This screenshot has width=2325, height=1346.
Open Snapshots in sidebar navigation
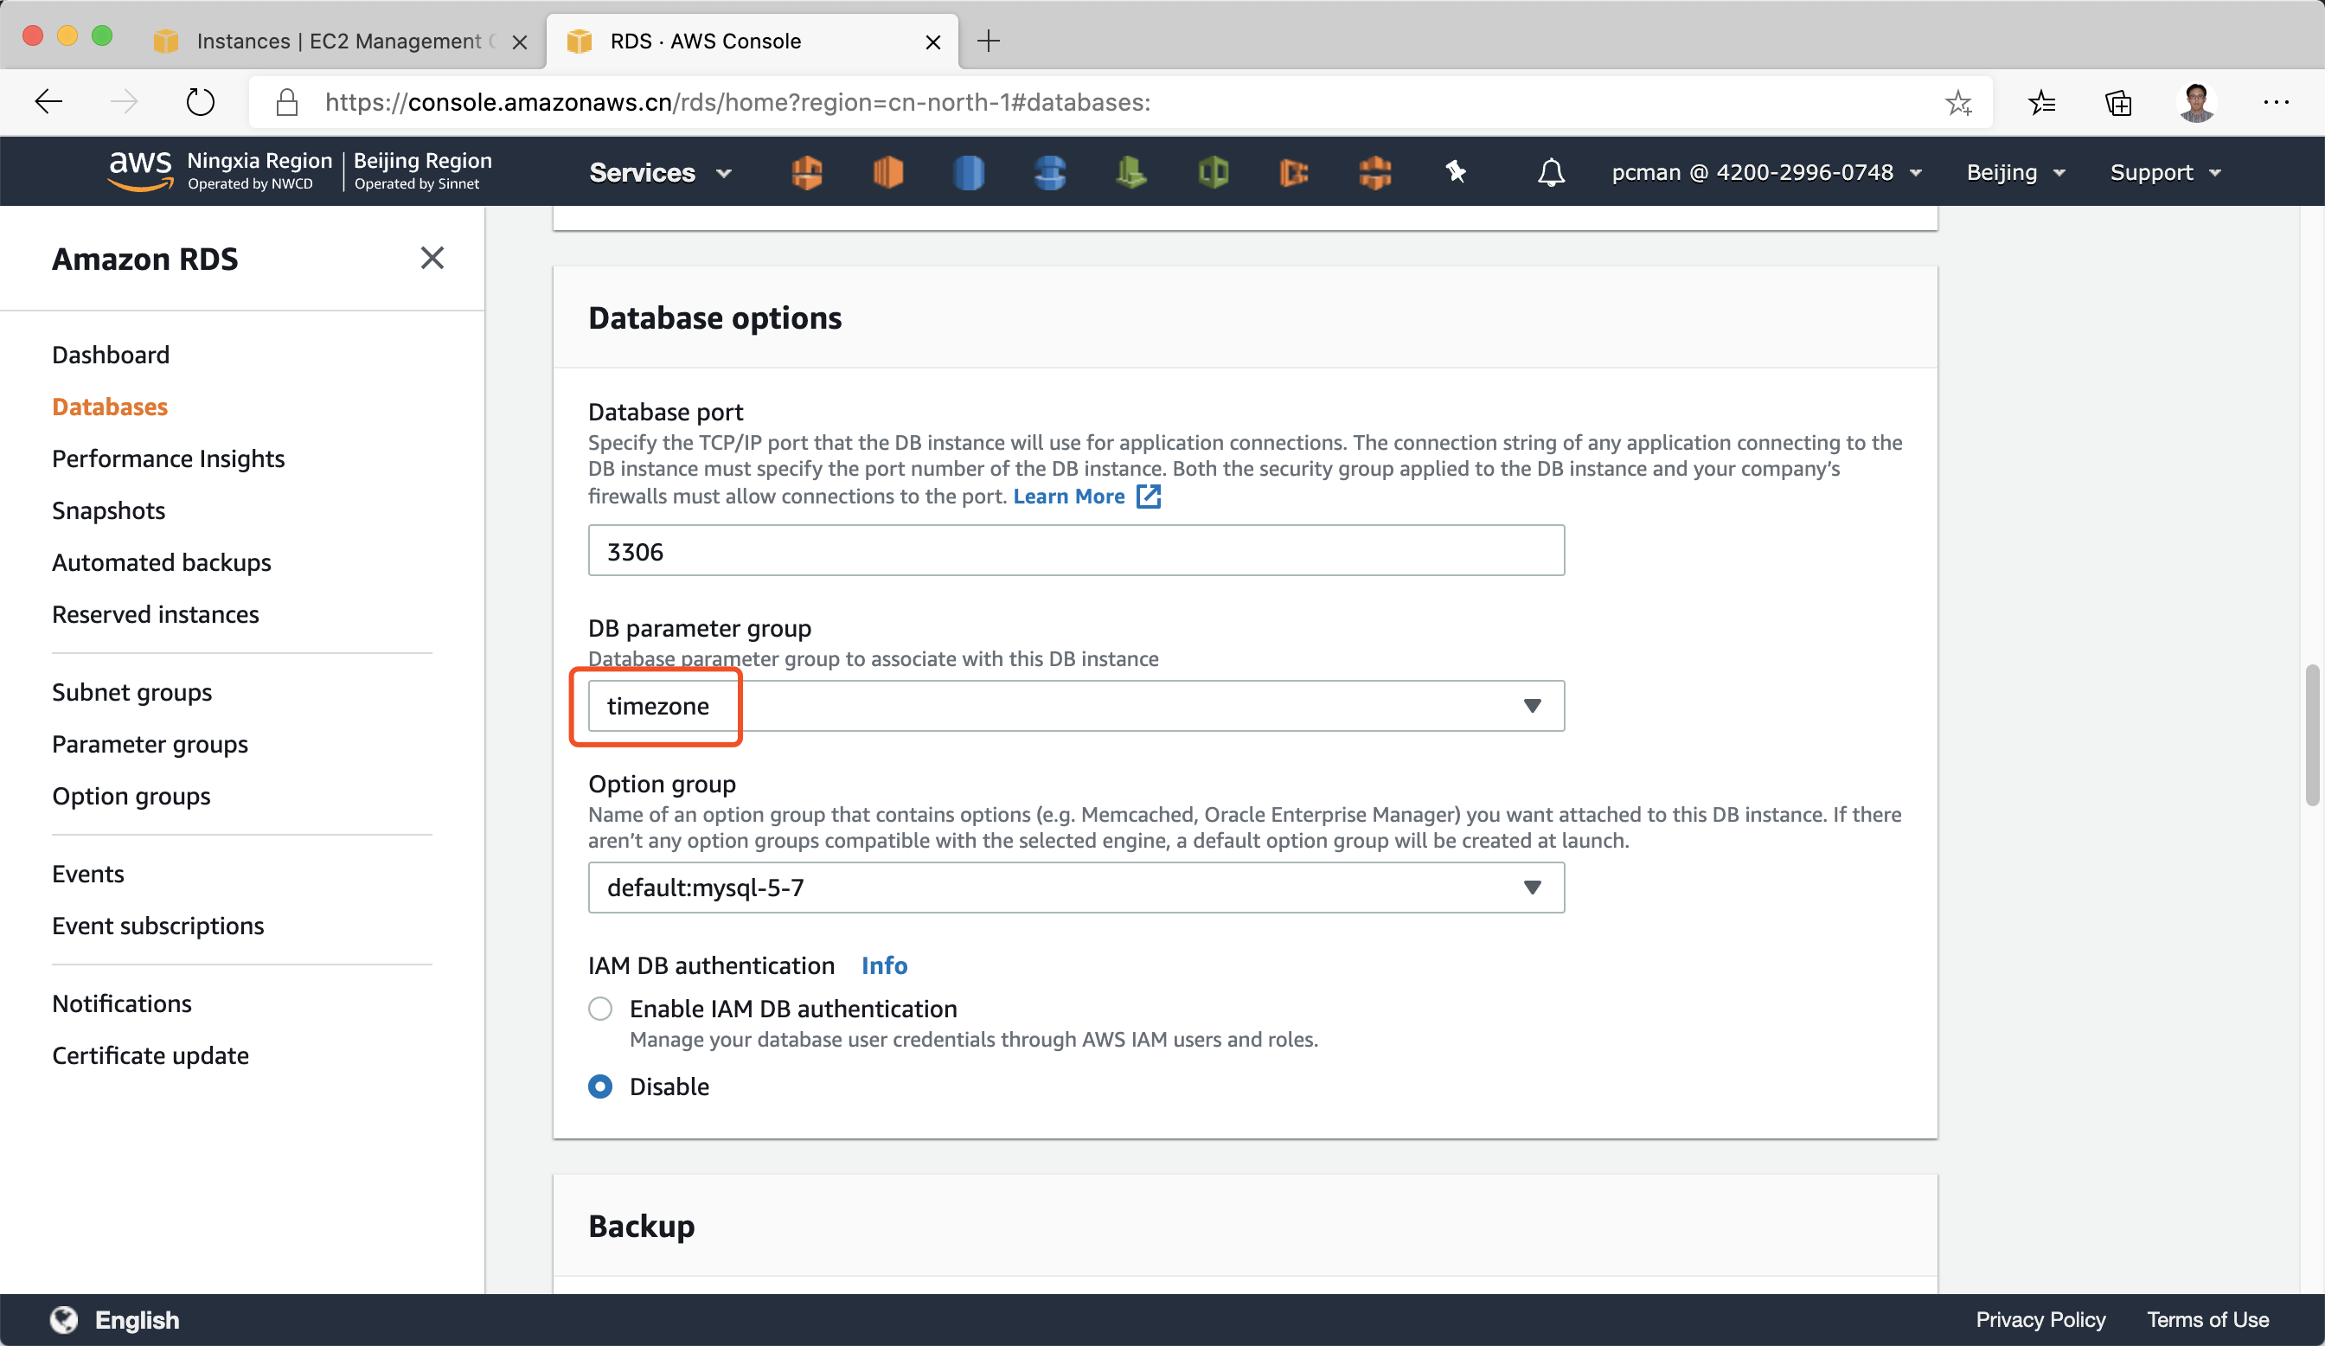click(108, 510)
